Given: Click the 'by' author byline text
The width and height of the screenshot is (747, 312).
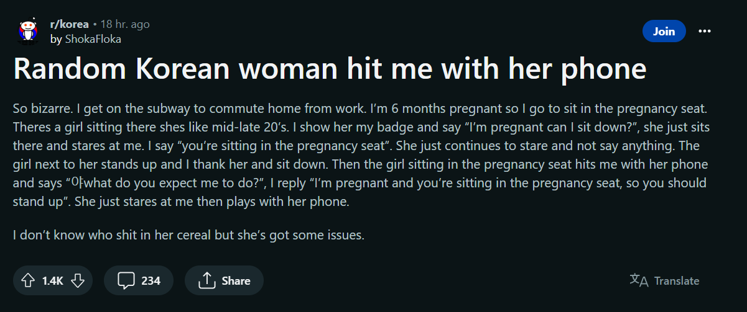Looking at the screenshot, I should 56,39.
